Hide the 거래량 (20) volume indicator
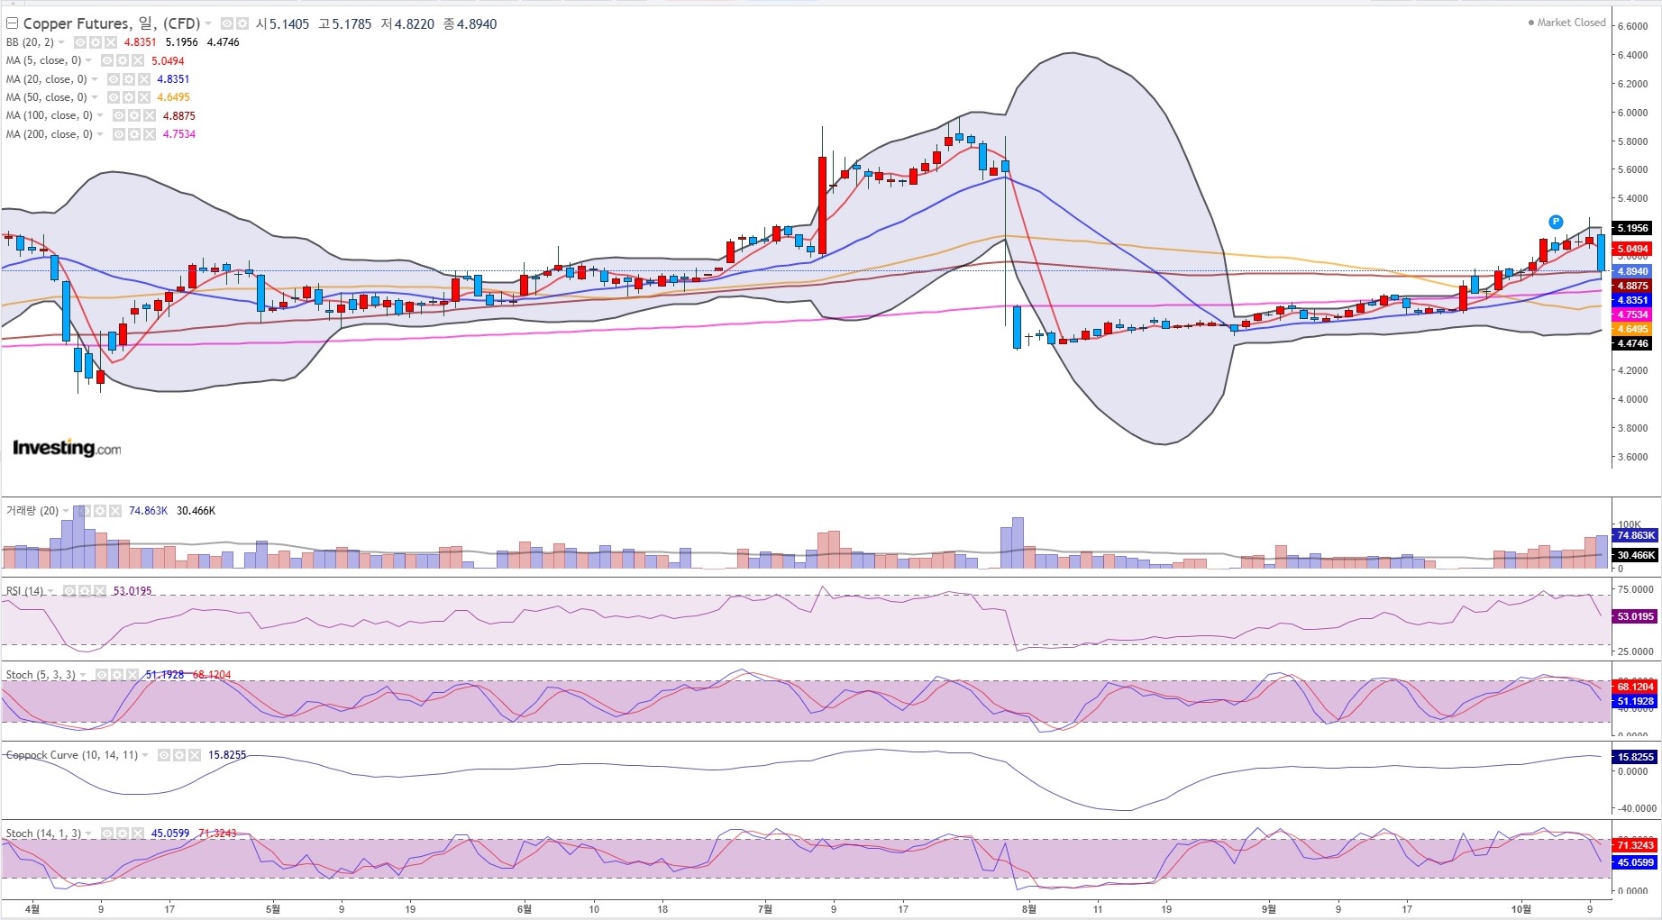The image size is (1662, 920). 84,511
